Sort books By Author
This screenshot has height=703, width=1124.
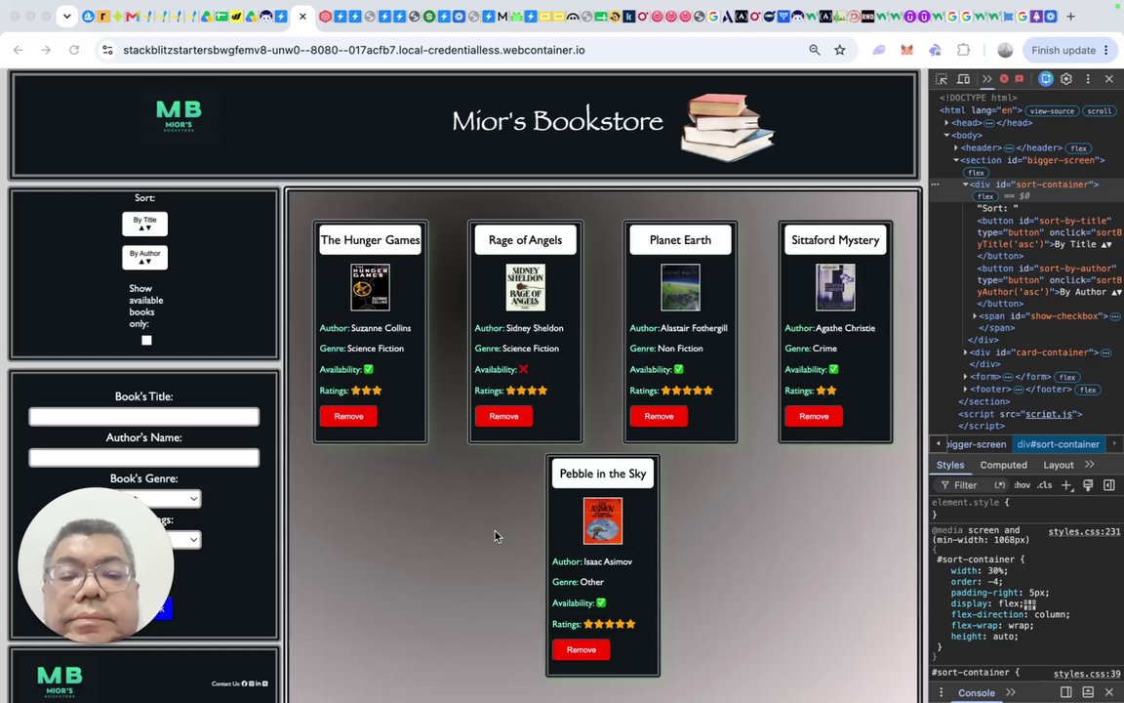pos(144,258)
